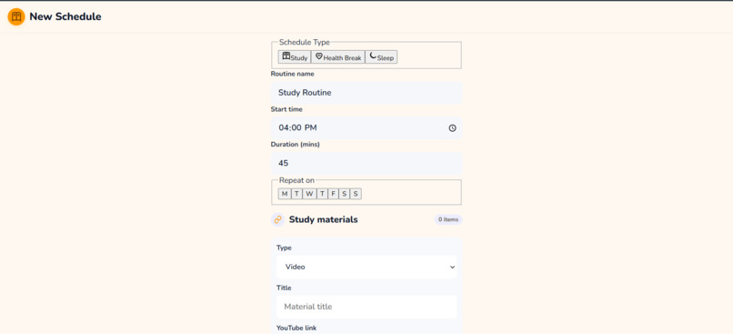This screenshot has height=334, width=733.
Task: Click the Start time label
Action: click(x=286, y=109)
